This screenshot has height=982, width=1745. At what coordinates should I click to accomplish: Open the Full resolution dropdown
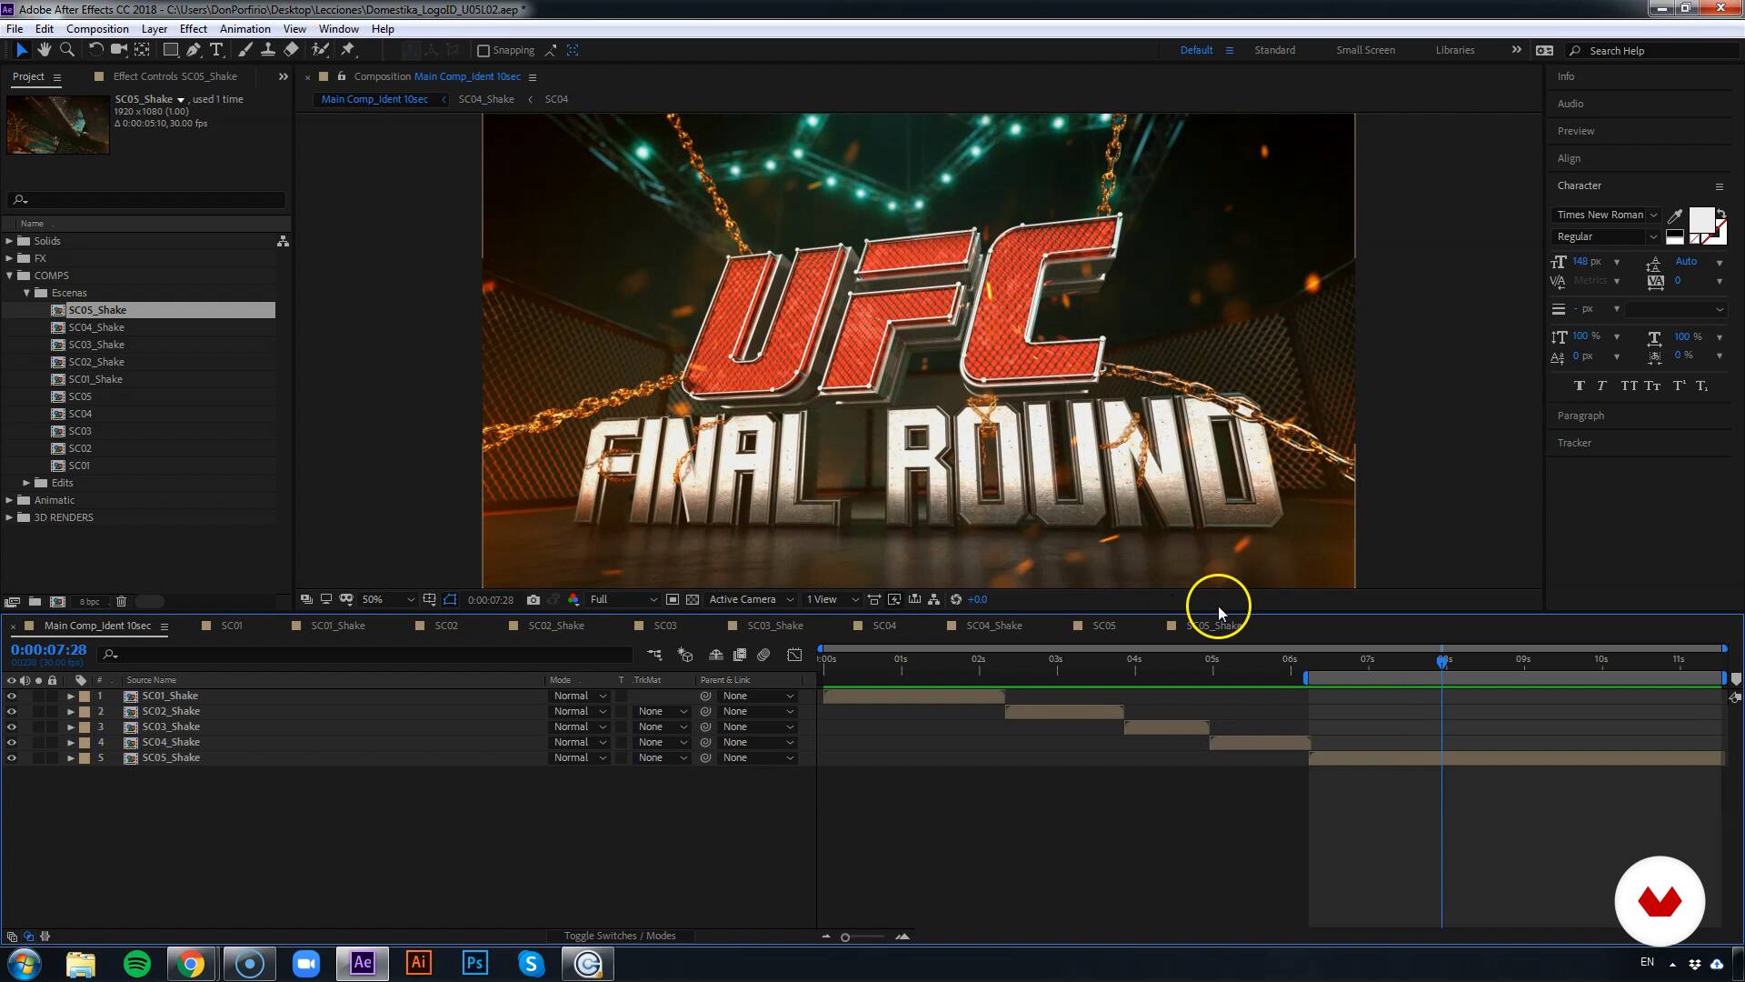click(x=623, y=600)
